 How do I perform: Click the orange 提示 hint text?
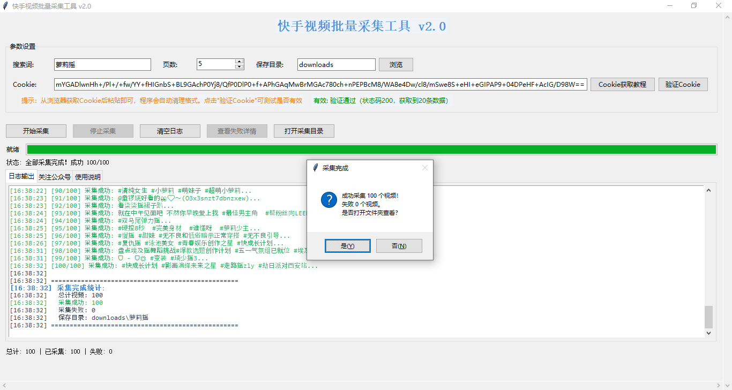tap(162, 100)
